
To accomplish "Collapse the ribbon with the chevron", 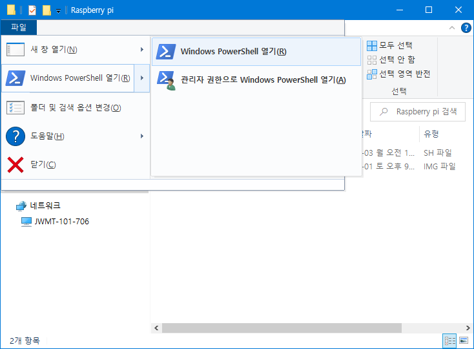I will [452, 28].
